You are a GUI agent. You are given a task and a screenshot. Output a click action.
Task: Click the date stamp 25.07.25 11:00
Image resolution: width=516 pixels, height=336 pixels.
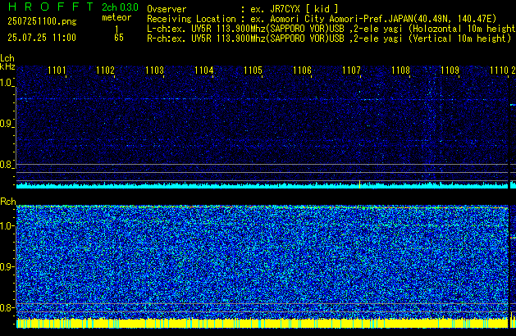coord(42,38)
